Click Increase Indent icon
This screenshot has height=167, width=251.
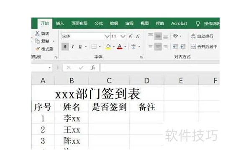[183, 46]
